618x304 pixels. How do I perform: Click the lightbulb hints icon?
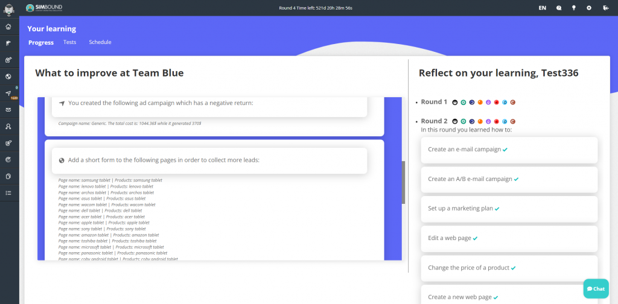574,8
